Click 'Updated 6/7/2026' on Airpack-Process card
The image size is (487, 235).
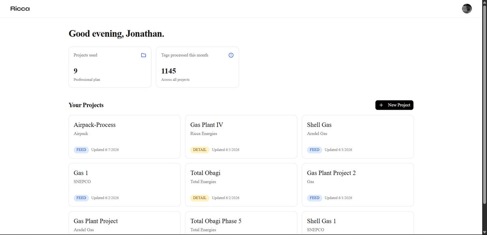[x=105, y=150]
